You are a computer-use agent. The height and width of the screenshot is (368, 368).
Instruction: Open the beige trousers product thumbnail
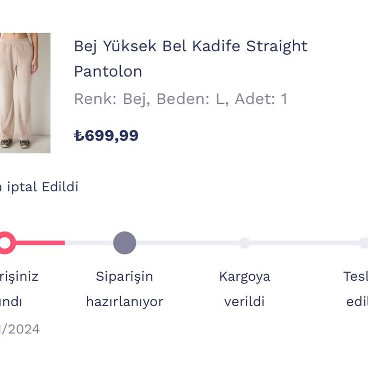(x=24, y=93)
